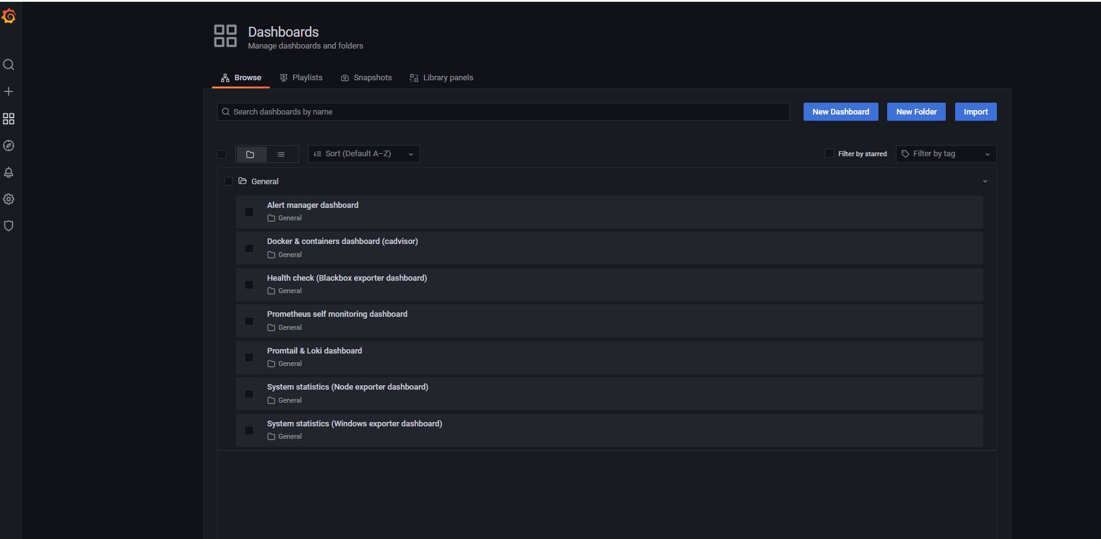This screenshot has height=539, width=1101.
Task: Focus the Search dashboards by name field
Action: pos(503,112)
